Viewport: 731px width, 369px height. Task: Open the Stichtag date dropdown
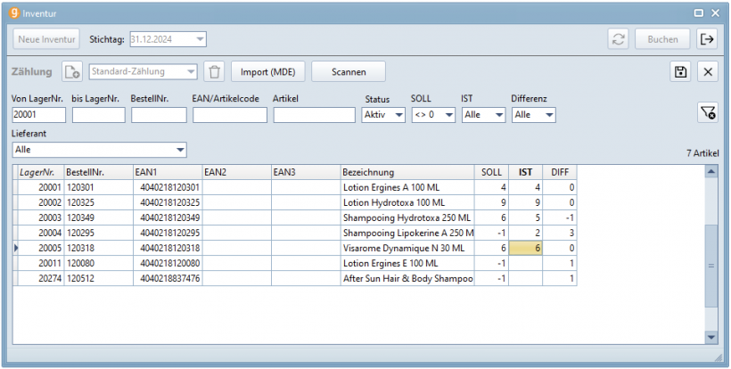pyautogui.click(x=200, y=39)
